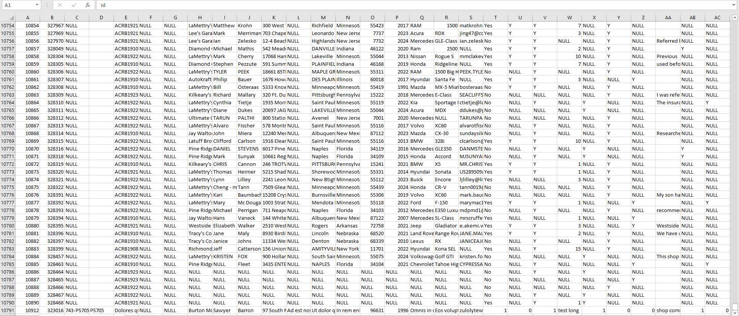The height and width of the screenshot is (316, 739).
Task: Click the Richfield city cell
Action: [323, 25]
